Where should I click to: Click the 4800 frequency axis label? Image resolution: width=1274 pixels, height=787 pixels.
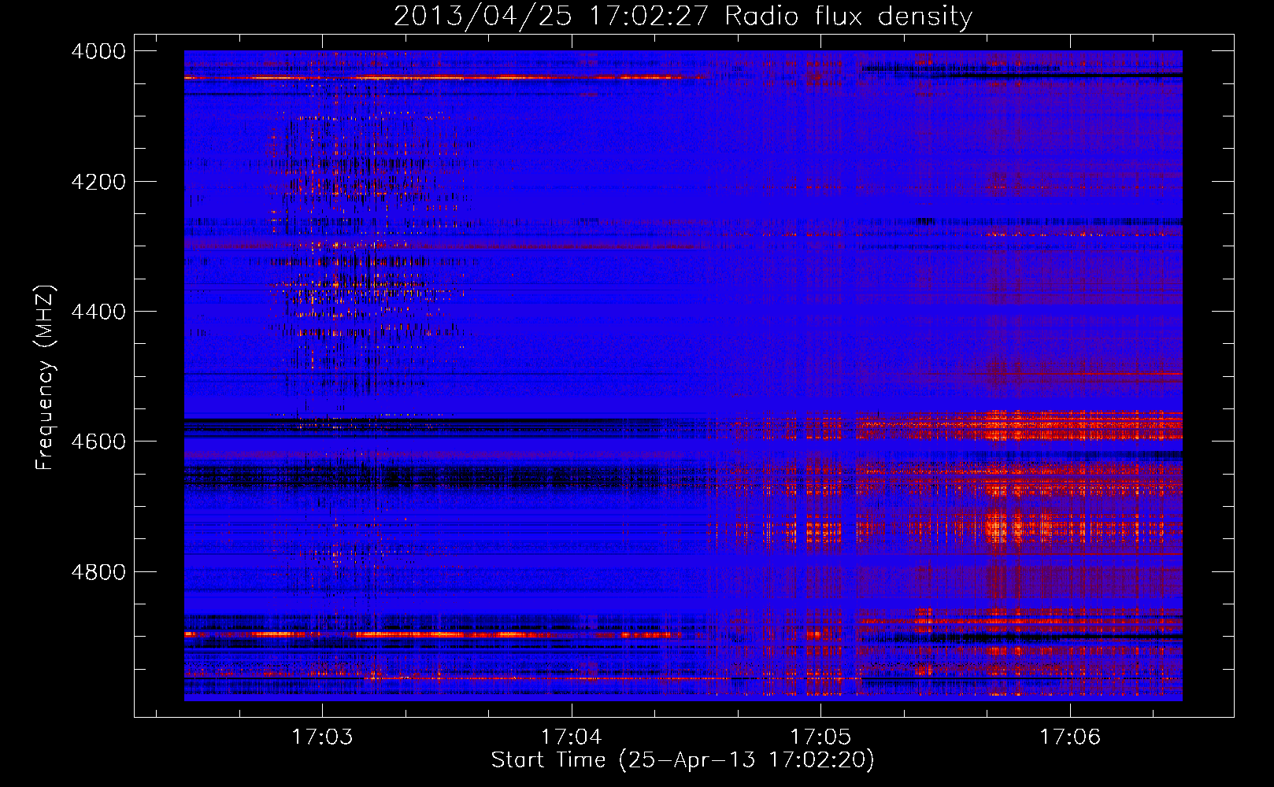pos(98,571)
